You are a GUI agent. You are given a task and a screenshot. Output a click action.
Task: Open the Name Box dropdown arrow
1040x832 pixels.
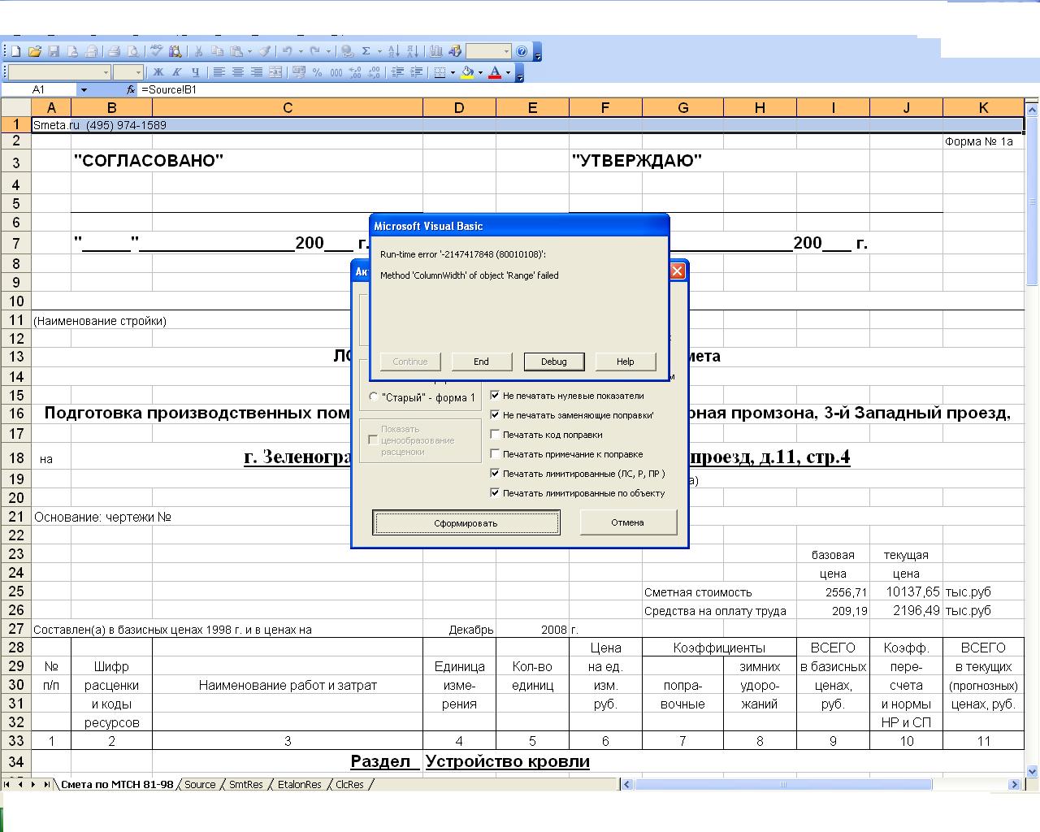[x=83, y=89]
